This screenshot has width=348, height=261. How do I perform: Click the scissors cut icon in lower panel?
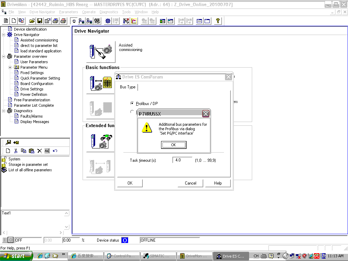[x=16, y=151]
